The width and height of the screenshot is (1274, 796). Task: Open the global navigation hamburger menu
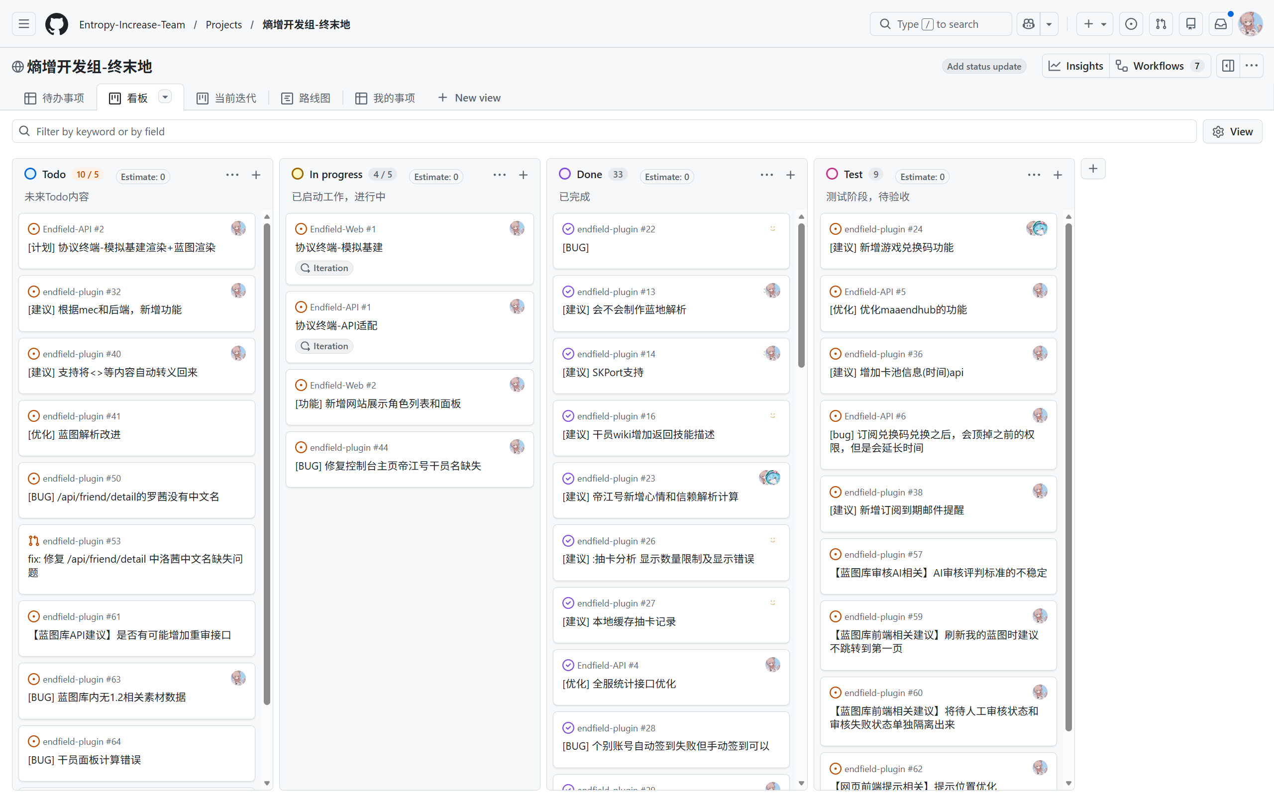tap(24, 24)
